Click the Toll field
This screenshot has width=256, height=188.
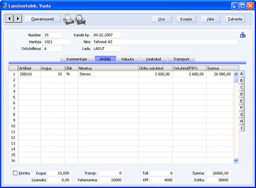coord(162,173)
